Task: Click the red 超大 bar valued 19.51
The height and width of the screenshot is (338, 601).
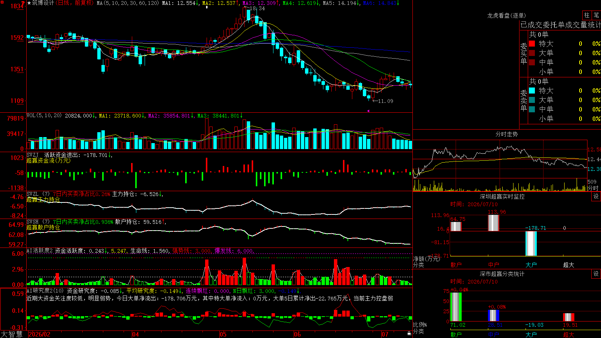Action: point(568,317)
